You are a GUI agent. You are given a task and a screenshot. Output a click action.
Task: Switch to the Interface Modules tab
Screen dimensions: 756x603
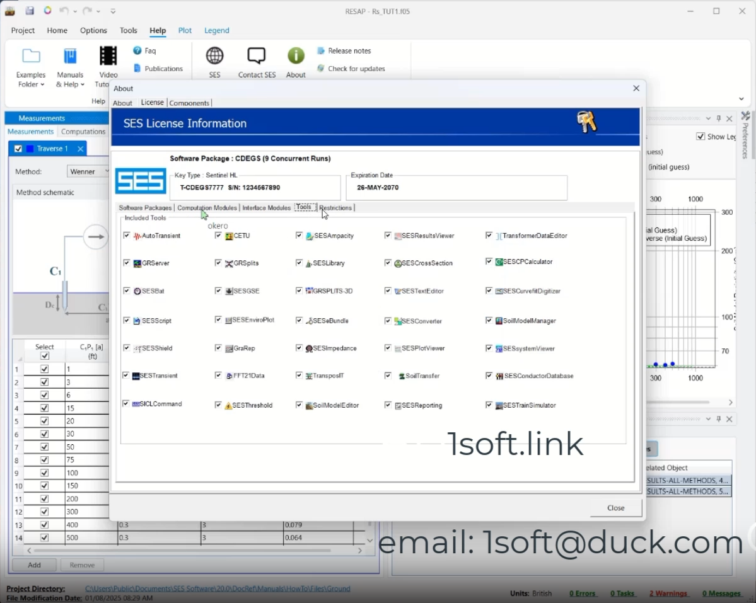coord(266,207)
